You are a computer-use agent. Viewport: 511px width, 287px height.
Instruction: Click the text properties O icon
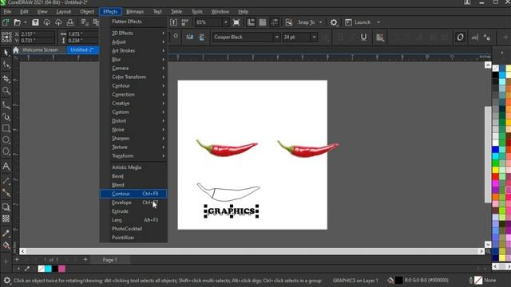(460, 37)
